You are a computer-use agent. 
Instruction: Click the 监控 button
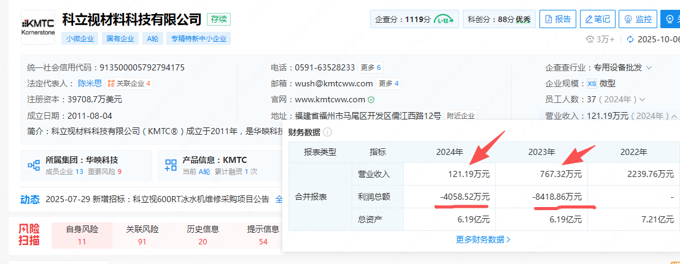pyautogui.click(x=638, y=19)
